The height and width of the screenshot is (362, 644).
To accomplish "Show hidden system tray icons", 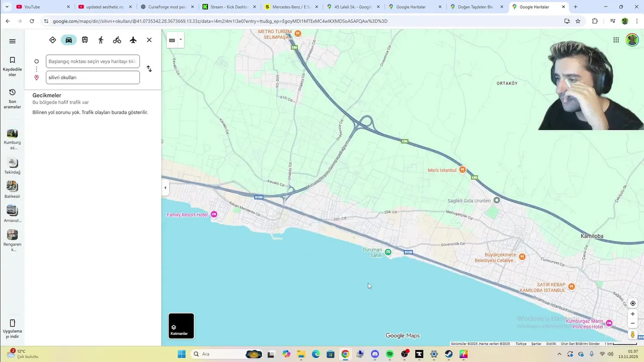I will coord(559,354).
